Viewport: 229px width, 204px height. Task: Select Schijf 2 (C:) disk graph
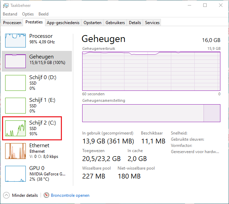point(15,129)
